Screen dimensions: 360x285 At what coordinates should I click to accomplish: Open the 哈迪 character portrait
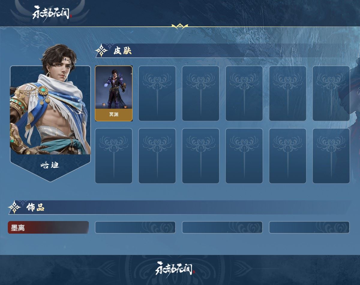pos(50,102)
